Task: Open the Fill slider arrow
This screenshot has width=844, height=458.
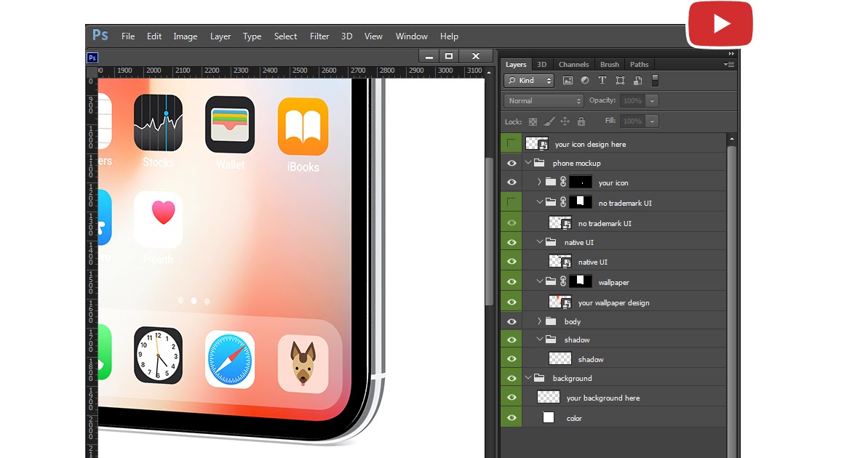Action: [653, 121]
